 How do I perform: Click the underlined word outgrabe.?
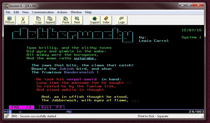pyautogui.click(x=85, y=58)
